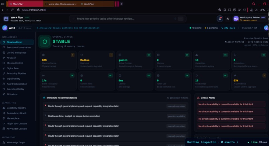Click the browser address bar URL
Image resolution: width=269 pixels, height=146 pixels.
click(x=34, y=10)
